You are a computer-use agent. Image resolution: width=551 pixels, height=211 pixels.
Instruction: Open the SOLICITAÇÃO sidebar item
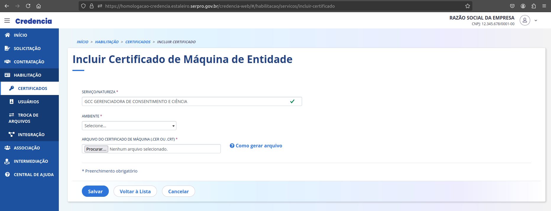(30, 48)
